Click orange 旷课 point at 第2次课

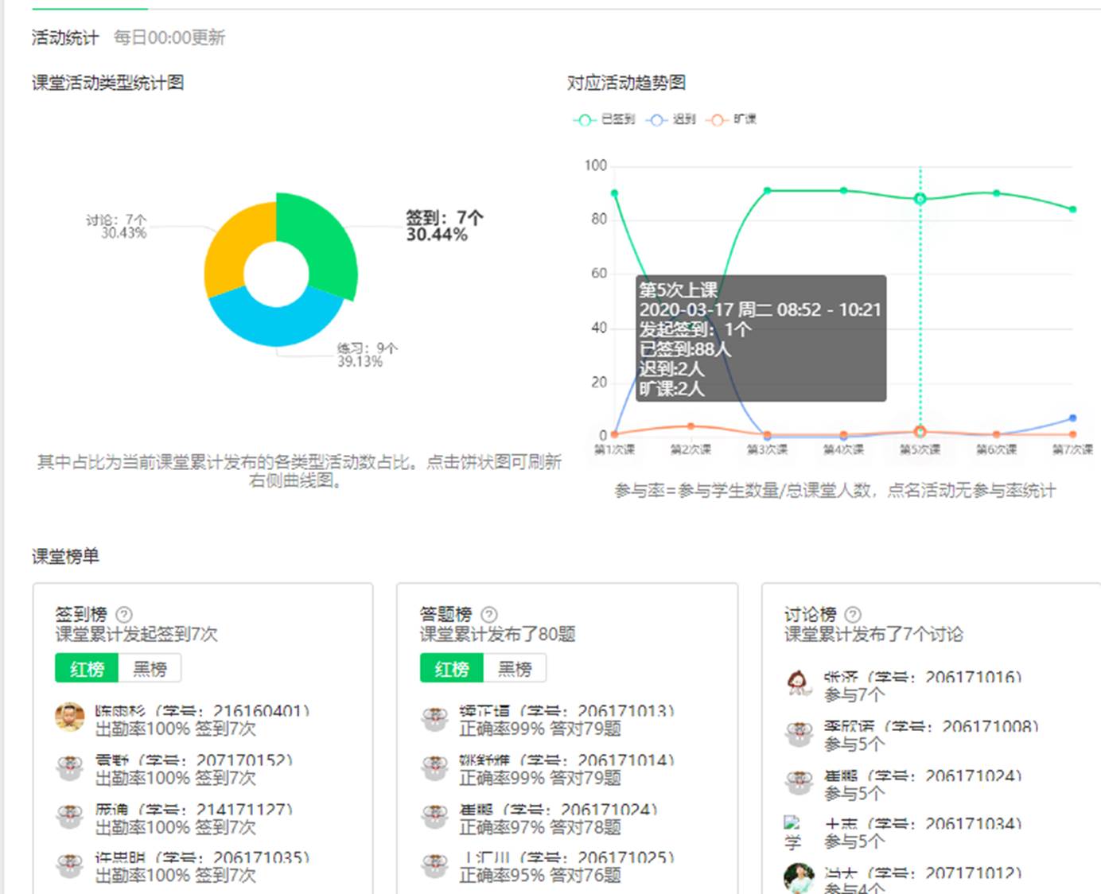point(691,426)
